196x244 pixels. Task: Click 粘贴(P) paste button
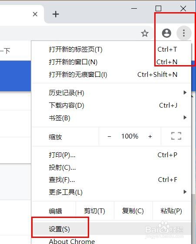[172, 211]
